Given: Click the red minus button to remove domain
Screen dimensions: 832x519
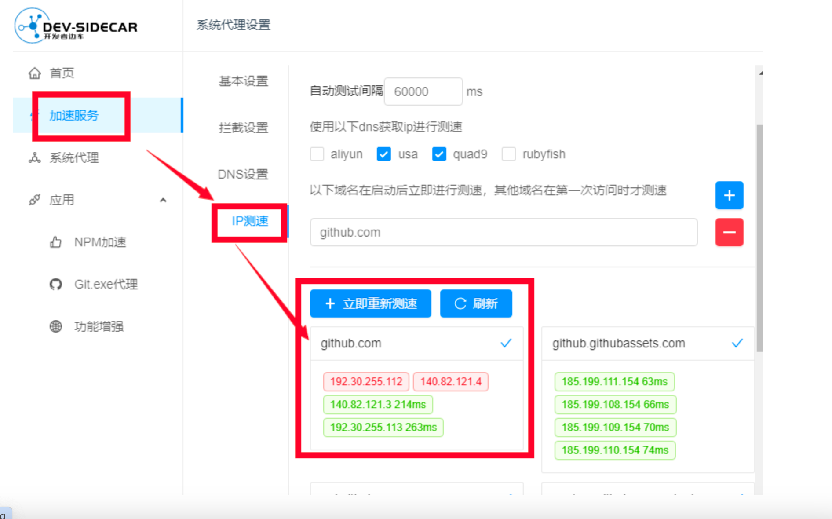Looking at the screenshot, I should 729,232.
